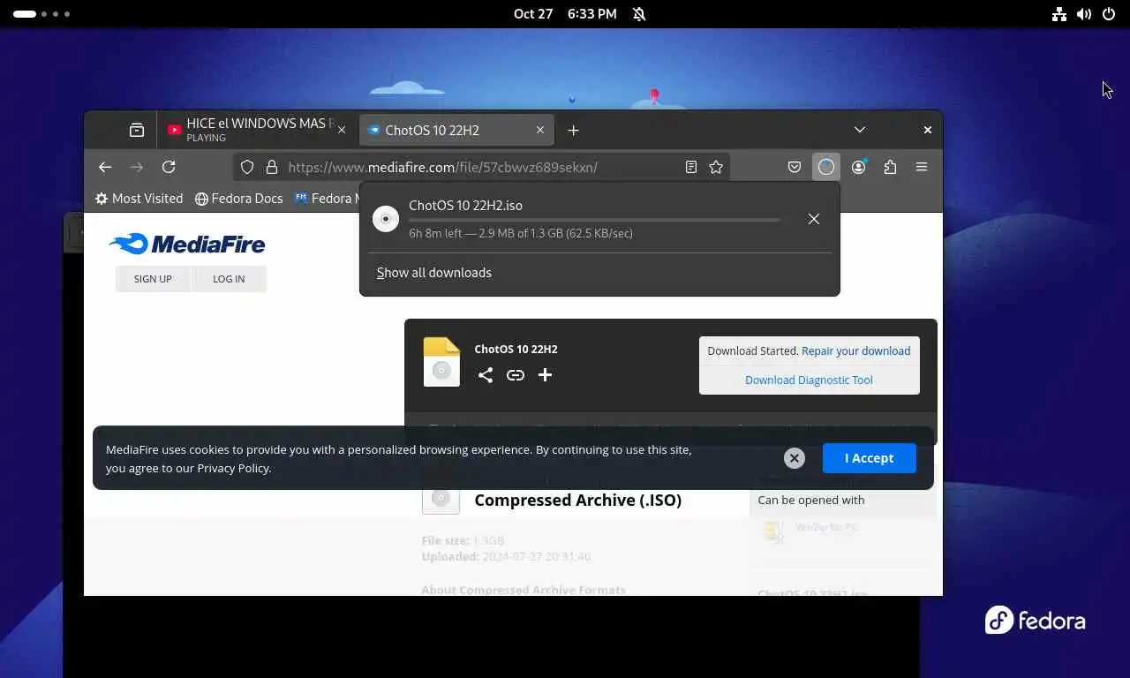Open the tracking protection shield icon
1130x678 pixels.
pos(247,167)
